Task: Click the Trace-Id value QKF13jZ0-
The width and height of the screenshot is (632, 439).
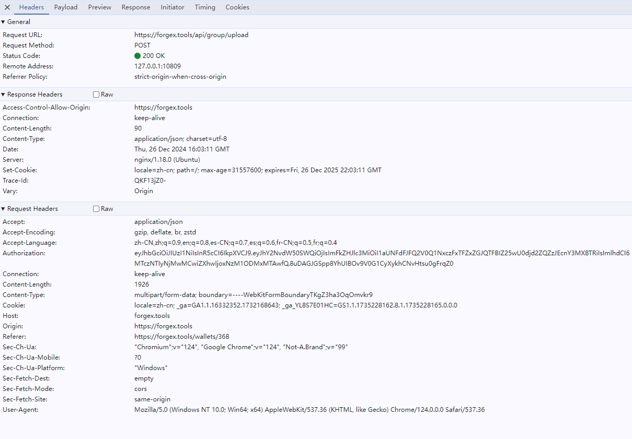Action: tap(150, 181)
